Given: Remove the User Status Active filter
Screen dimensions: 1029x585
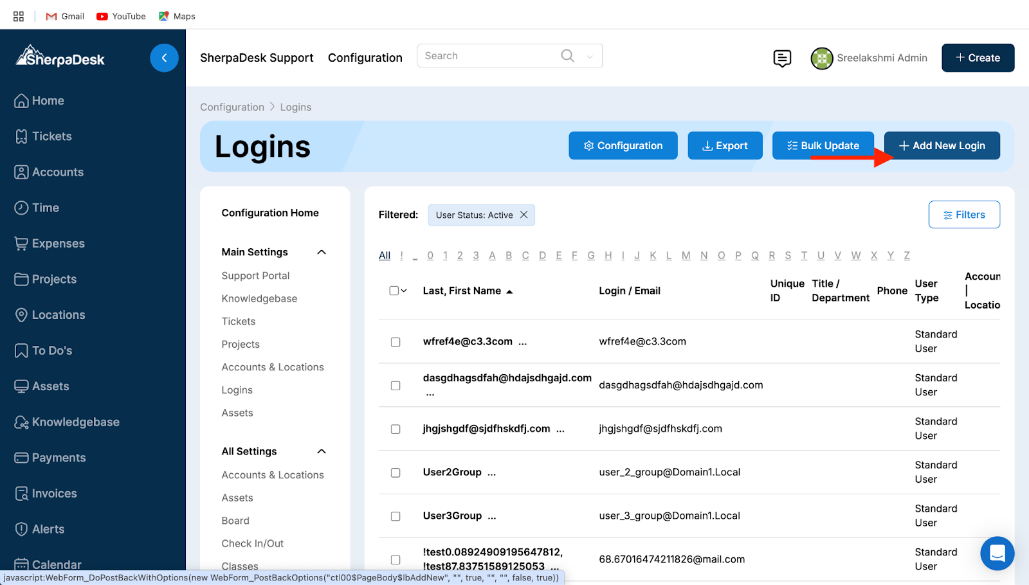Looking at the screenshot, I should (524, 215).
